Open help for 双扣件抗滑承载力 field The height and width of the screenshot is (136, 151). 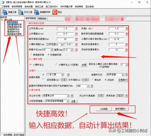click(x=126, y=50)
